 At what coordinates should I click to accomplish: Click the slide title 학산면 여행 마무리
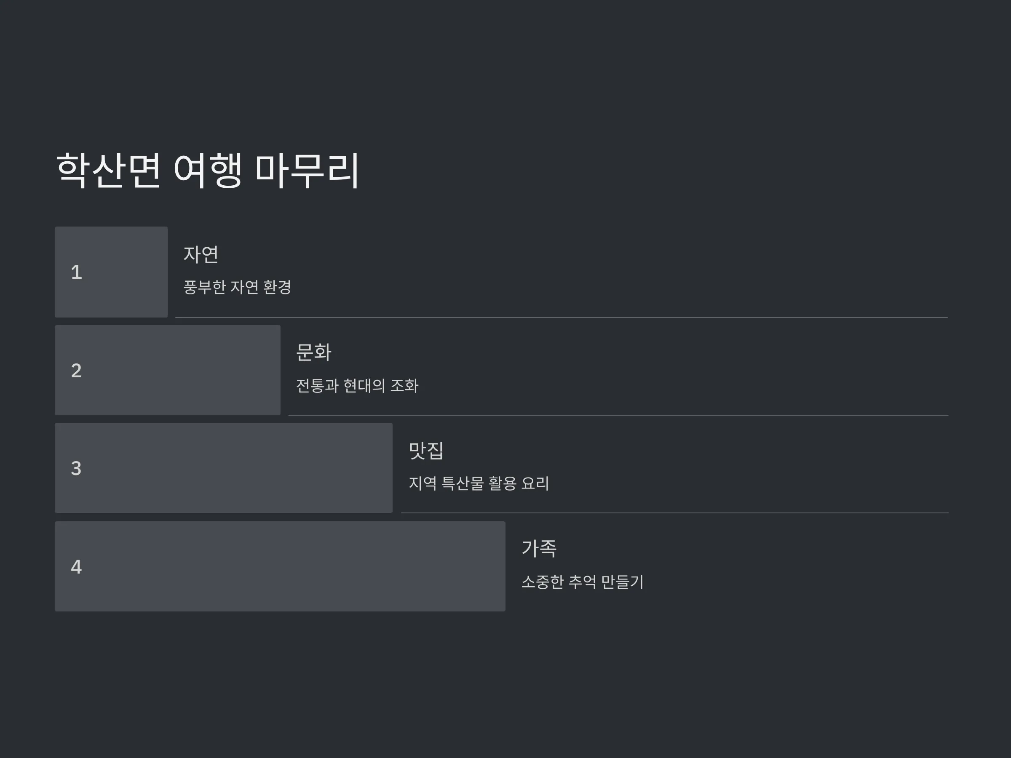pyautogui.click(x=209, y=171)
